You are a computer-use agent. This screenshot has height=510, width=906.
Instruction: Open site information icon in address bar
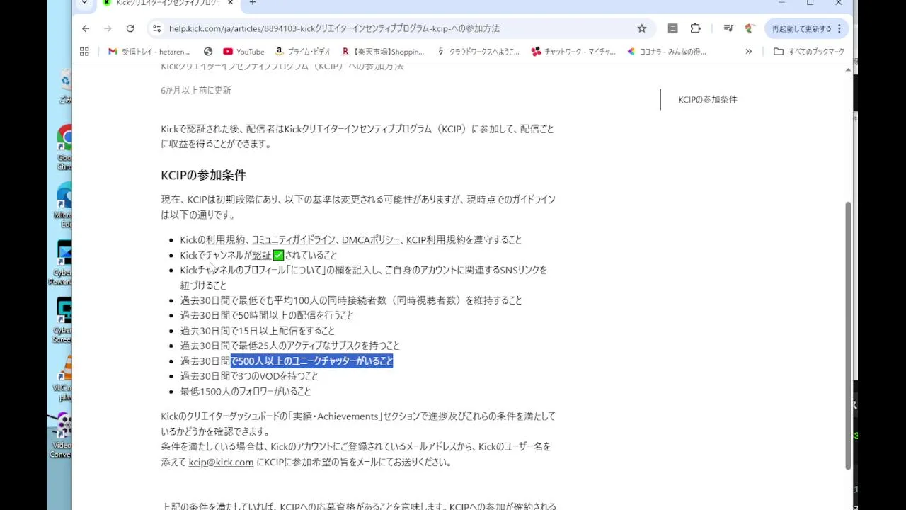click(156, 28)
